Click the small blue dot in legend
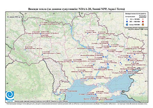The height and width of the screenshot is (108, 153). [127, 19]
